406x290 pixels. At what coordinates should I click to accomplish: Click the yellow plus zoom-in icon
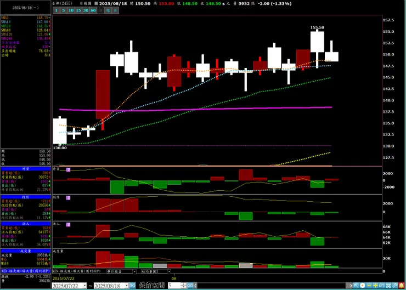(x=375, y=286)
